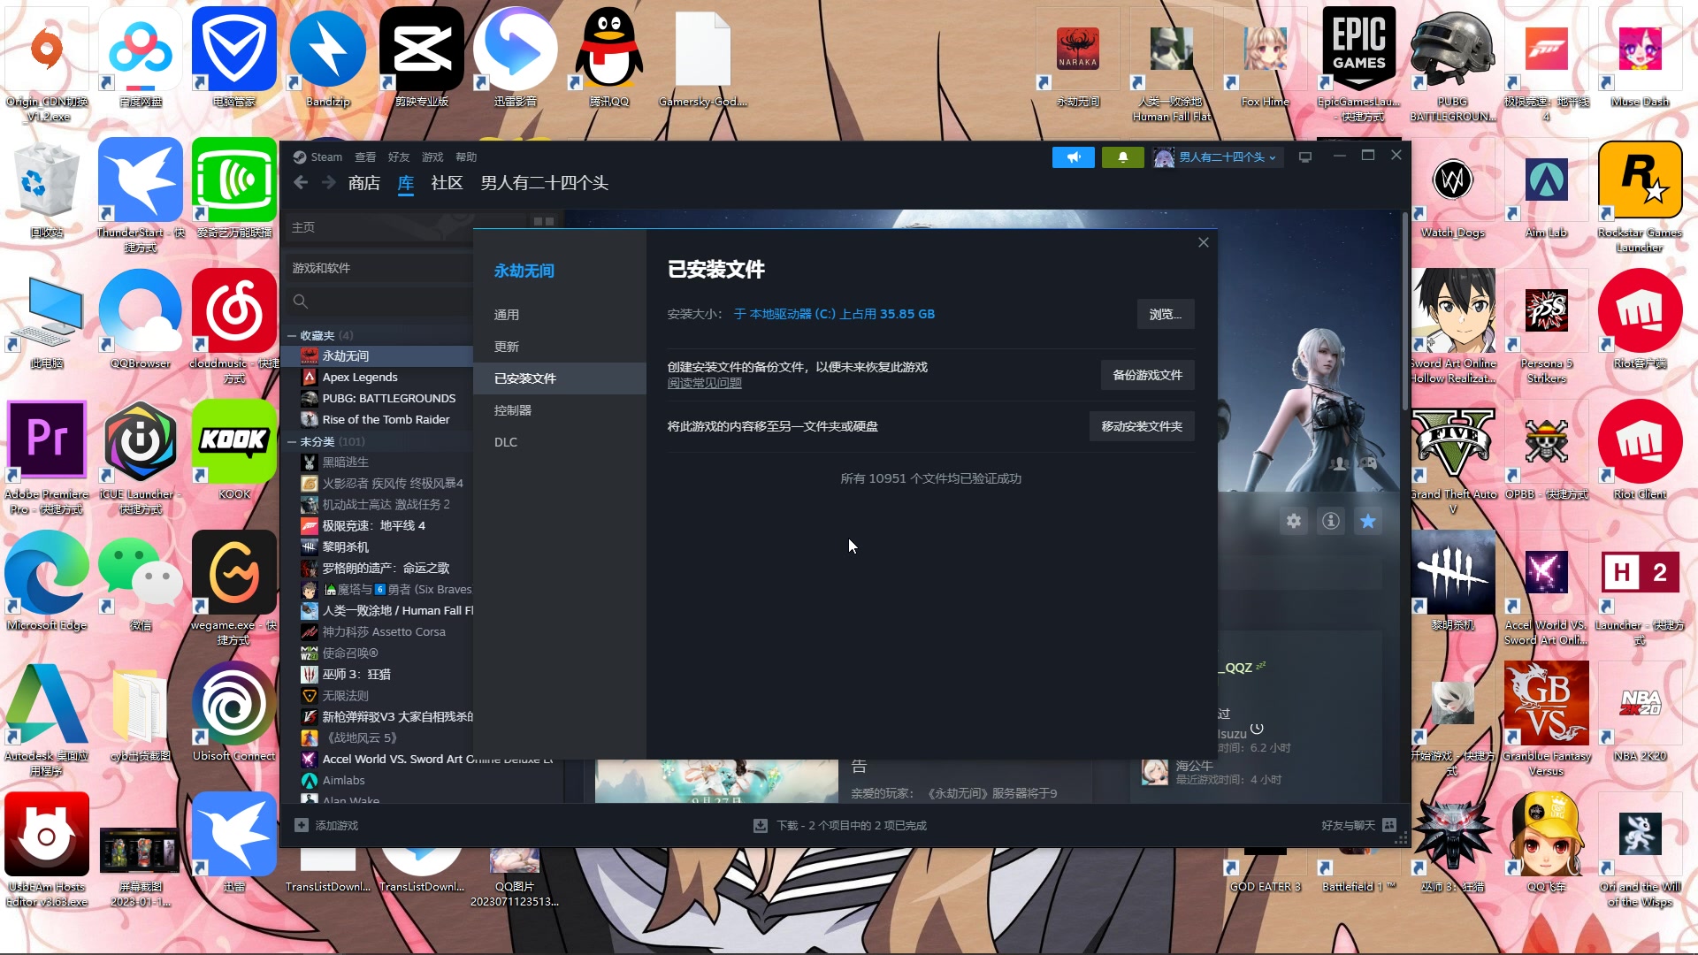
Task: Open the 好友 menu
Action: click(x=399, y=157)
